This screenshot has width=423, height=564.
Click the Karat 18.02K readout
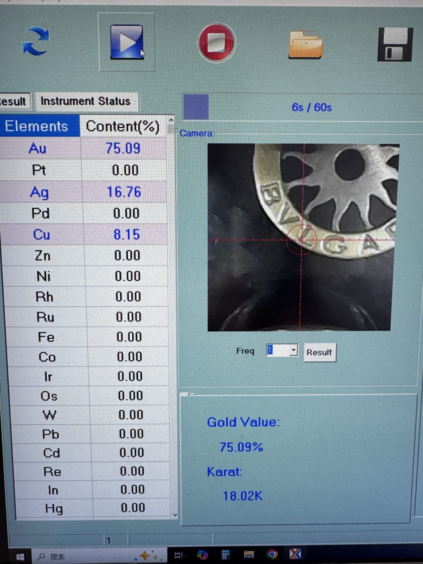(x=243, y=496)
